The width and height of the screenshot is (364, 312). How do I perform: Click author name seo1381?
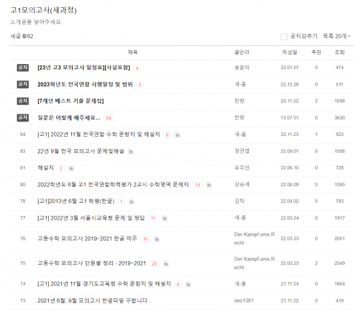pos(244,300)
